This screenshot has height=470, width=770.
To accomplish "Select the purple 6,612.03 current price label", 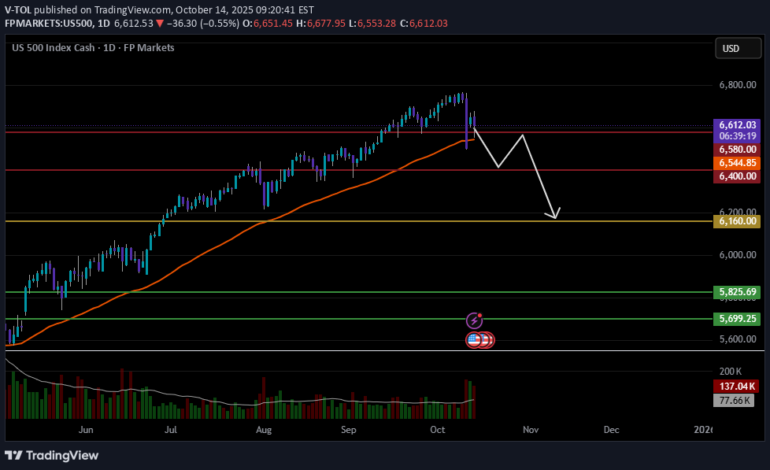I will [737, 124].
